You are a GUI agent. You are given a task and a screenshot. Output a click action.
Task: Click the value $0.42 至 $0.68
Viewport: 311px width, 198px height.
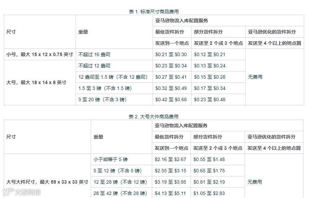(x=171, y=100)
